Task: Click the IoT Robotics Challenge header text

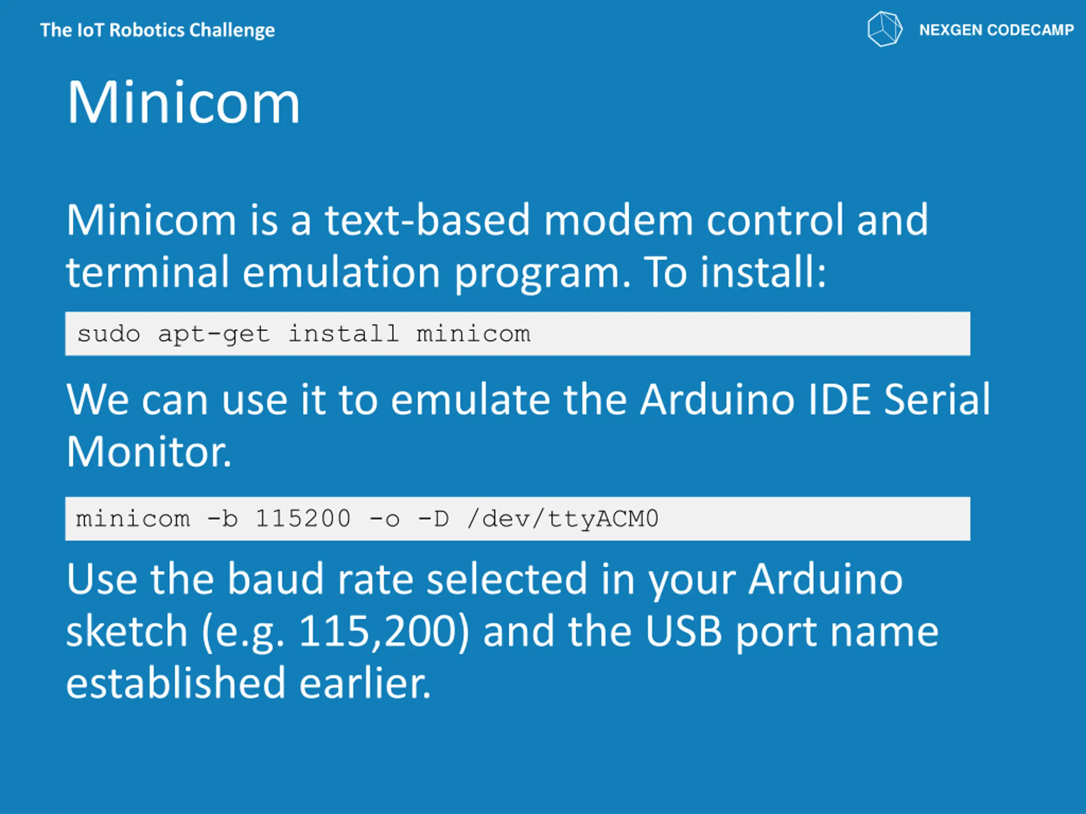Action: [157, 31]
